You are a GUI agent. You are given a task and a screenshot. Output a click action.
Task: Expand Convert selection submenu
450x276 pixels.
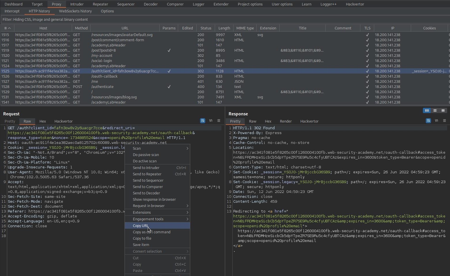(157, 251)
